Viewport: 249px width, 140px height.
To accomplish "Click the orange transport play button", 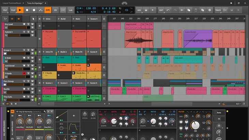I will pos(20,10).
